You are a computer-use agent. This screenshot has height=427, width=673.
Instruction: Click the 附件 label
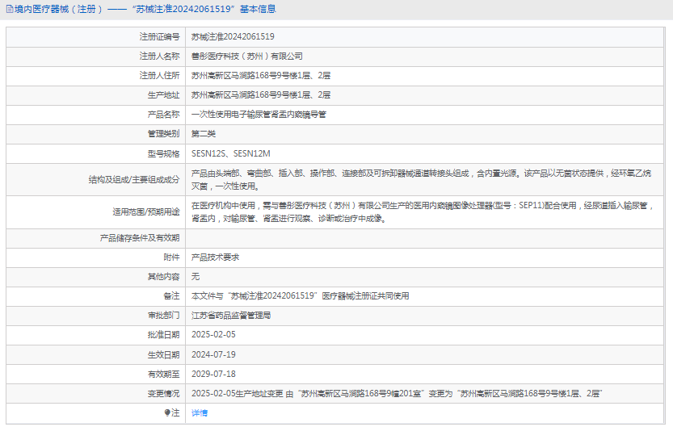tap(171, 257)
